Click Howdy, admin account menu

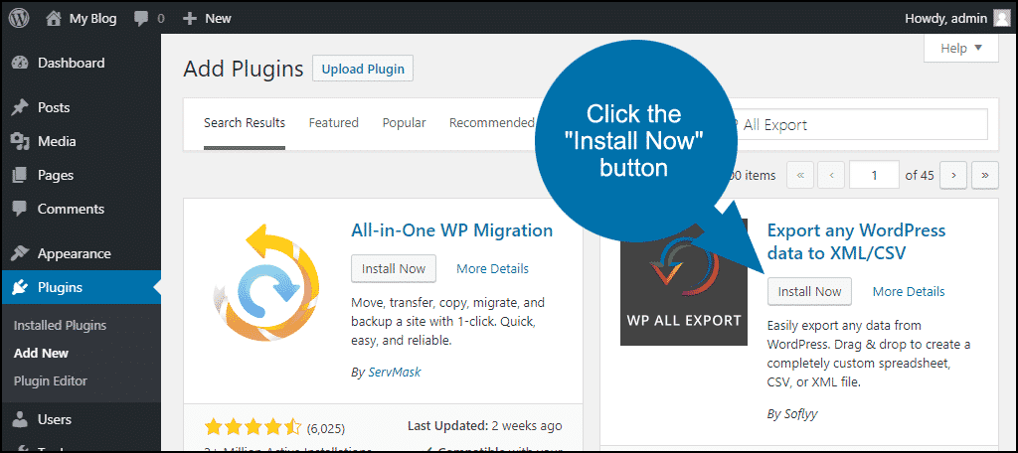click(946, 19)
